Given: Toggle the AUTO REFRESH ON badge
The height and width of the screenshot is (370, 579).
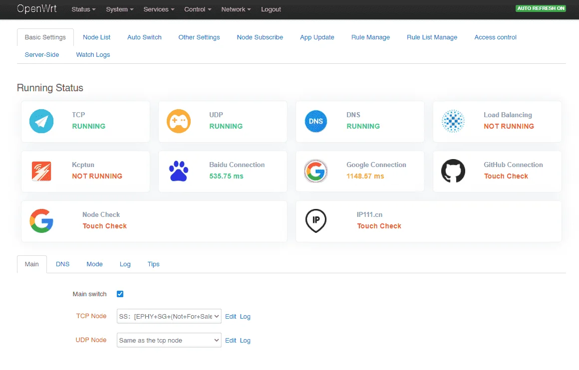Looking at the screenshot, I should click(x=541, y=8).
